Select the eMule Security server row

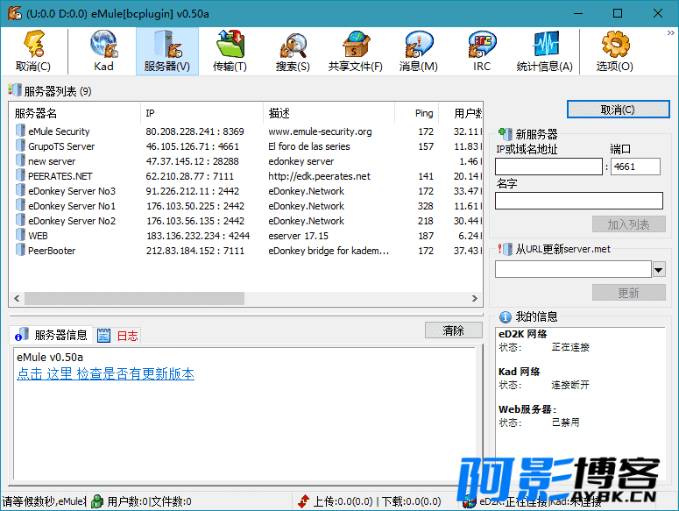tap(59, 131)
